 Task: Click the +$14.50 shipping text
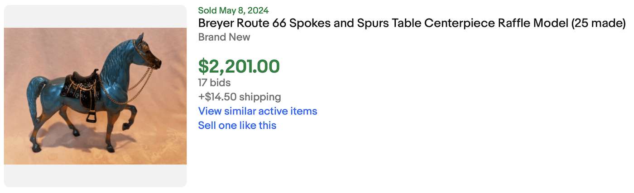239,97
